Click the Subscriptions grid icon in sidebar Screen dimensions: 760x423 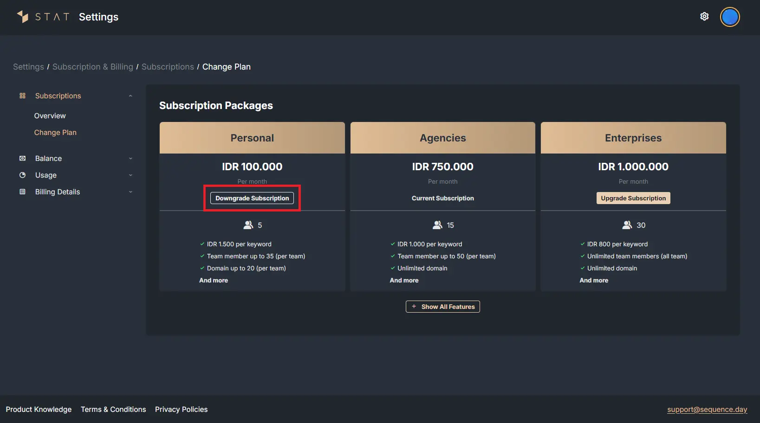coord(22,96)
